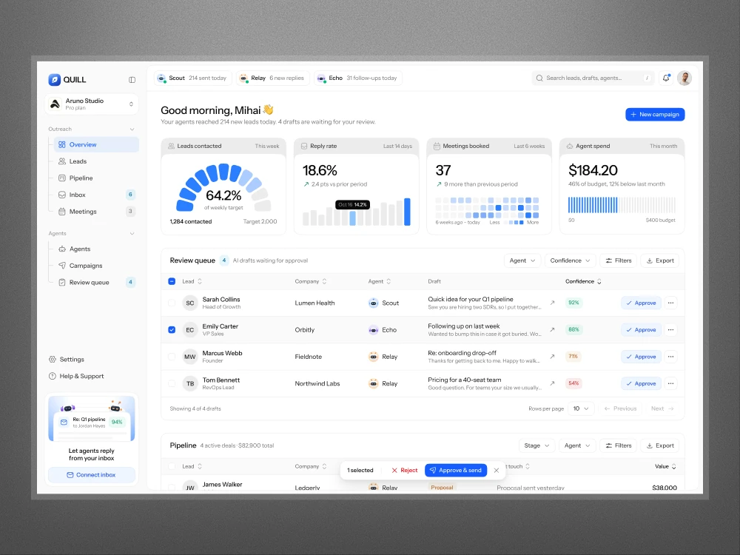Click the Oct 16 highlighted reply-rate bar

click(x=352, y=218)
